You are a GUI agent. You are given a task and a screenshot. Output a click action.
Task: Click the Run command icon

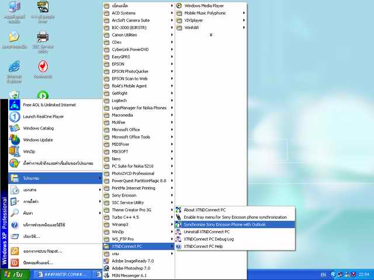coord(15,236)
